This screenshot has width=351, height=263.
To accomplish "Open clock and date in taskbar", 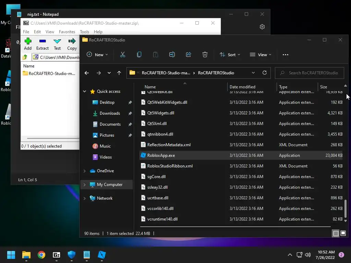I will tap(325, 255).
